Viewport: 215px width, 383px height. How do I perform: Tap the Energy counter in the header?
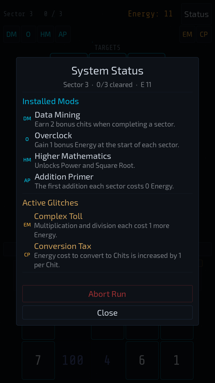tap(150, 14)
